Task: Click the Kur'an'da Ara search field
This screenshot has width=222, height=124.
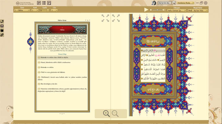Action: click(x=165, y=3)
